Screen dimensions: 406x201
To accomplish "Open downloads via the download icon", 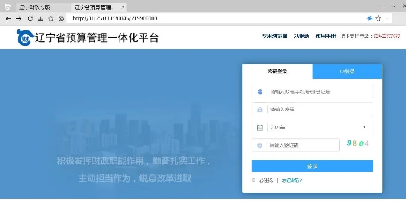I will (41, 18).
